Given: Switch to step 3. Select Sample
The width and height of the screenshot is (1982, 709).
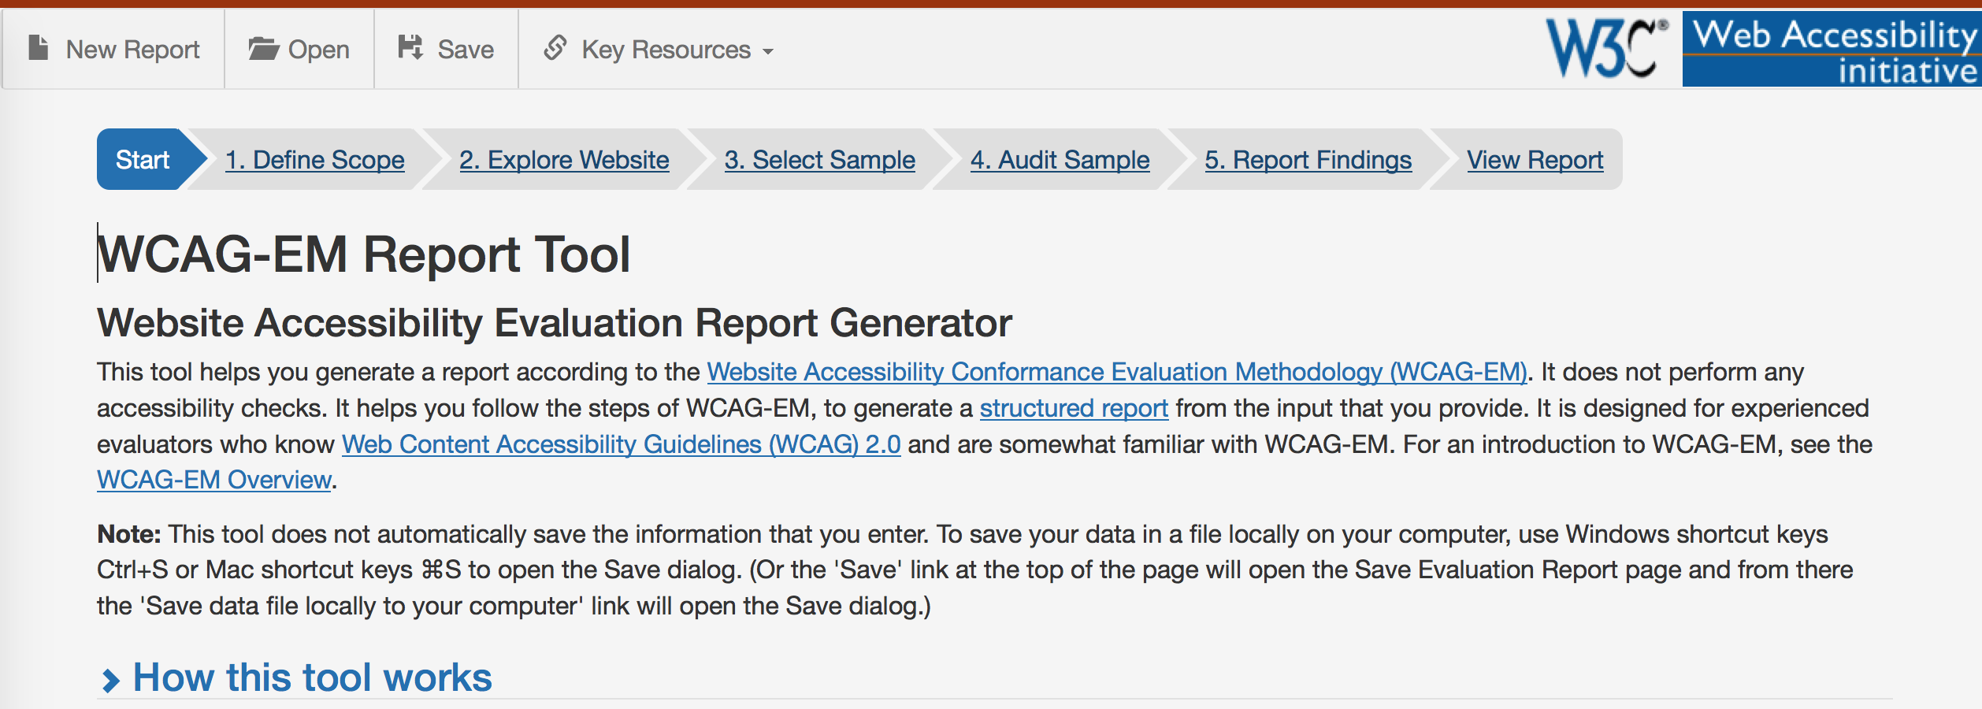Looking at the screenshot, I should (x=819, y=160).
